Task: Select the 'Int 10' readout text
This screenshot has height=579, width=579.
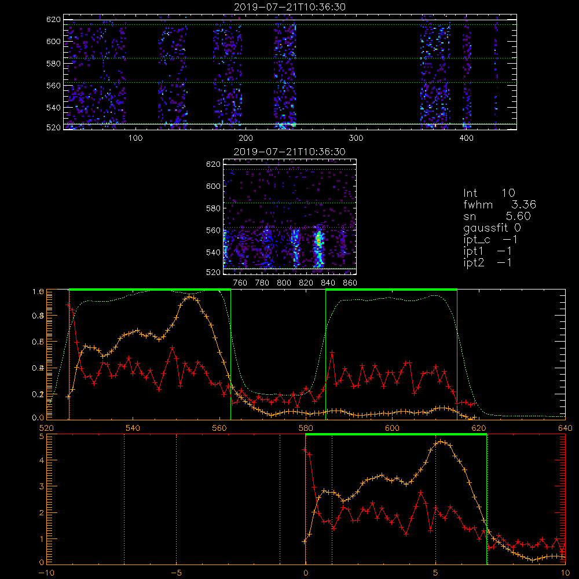Action: click(x=489, y=193)
